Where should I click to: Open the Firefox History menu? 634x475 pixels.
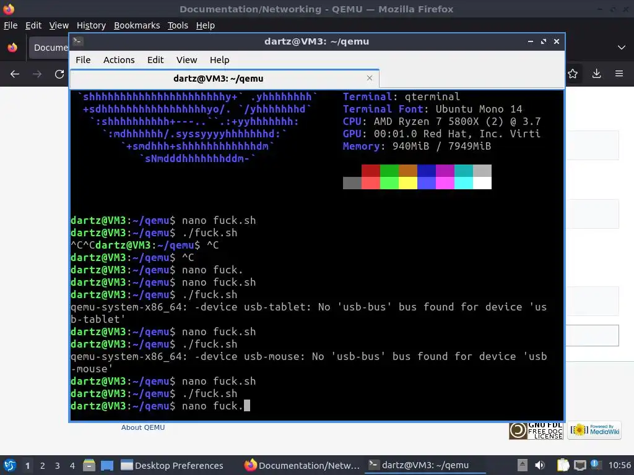tap(91, 25)
